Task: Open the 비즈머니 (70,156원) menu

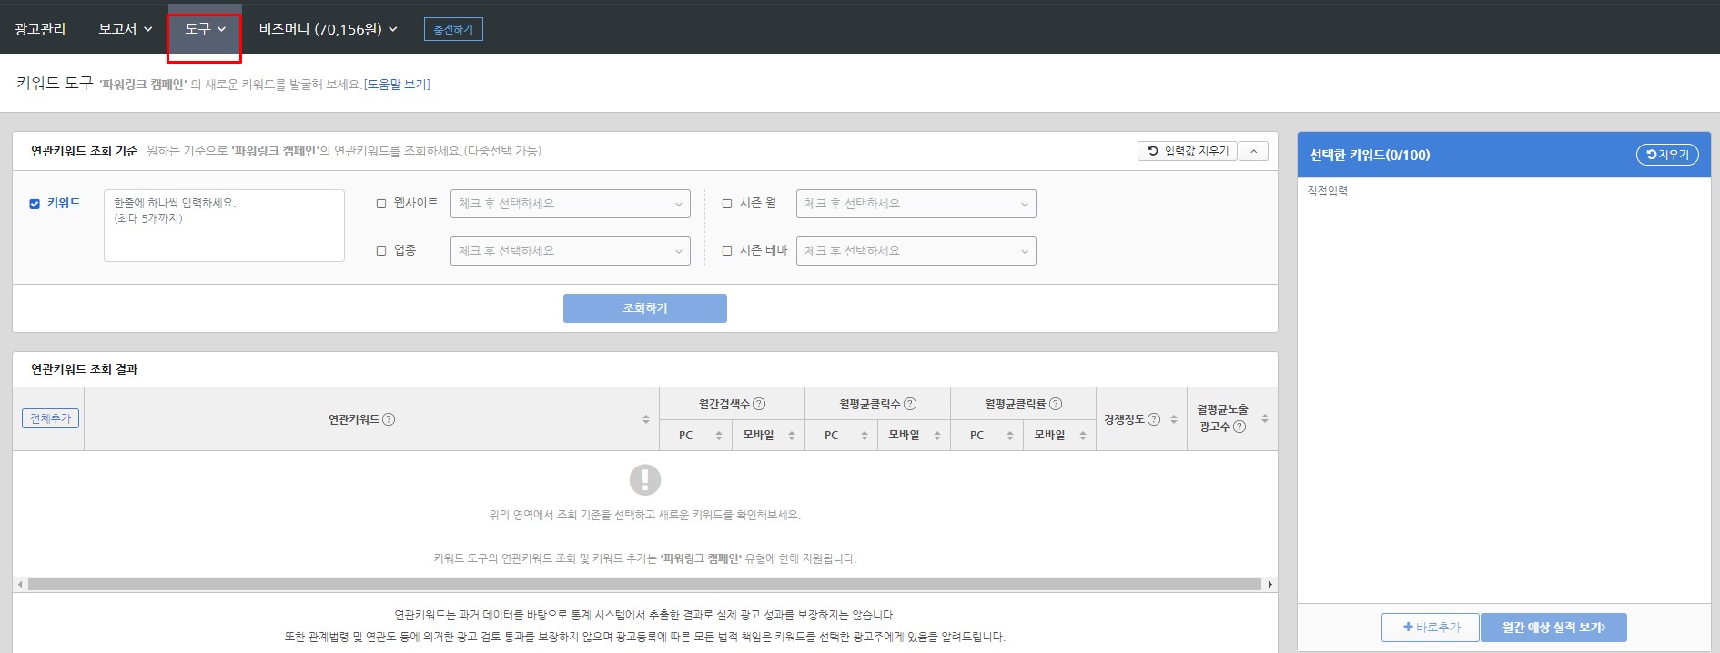Action: click(x=329, y=29)
